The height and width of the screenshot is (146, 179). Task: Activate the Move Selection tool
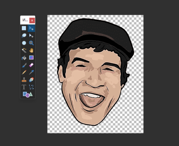pos(31,36)
